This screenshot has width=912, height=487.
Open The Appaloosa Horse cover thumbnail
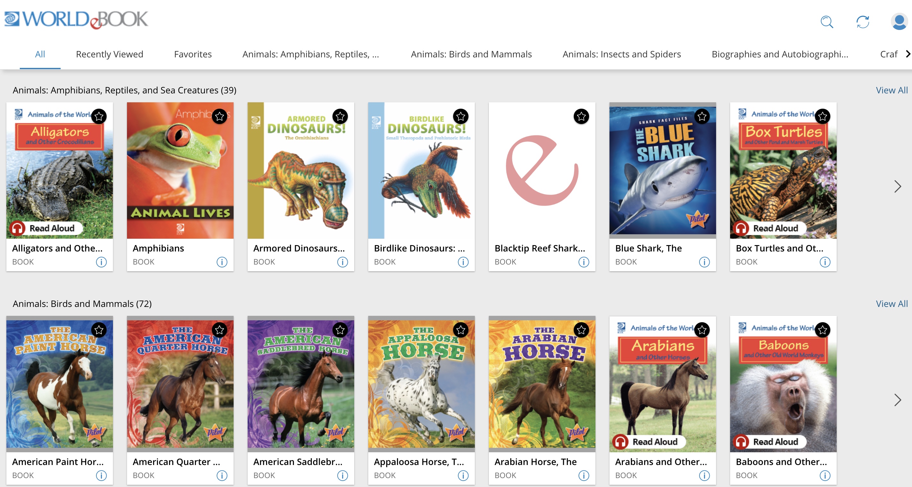(421, 384)
